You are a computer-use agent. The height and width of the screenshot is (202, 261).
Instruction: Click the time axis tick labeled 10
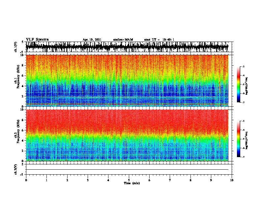click(x=232, y=180)
